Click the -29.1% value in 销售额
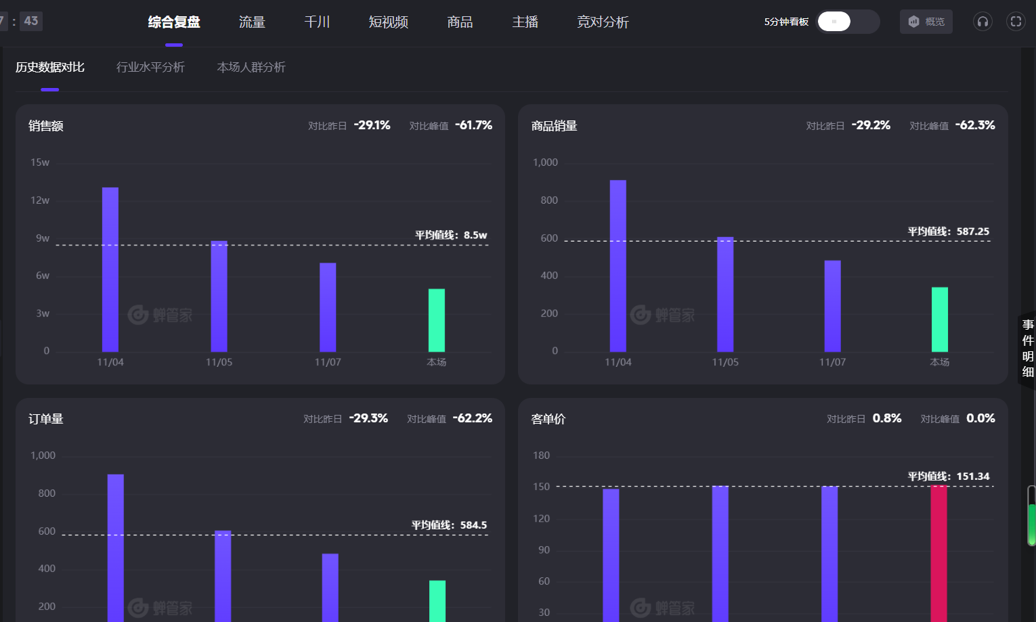1036x622 pixels. tap(372, 125)
